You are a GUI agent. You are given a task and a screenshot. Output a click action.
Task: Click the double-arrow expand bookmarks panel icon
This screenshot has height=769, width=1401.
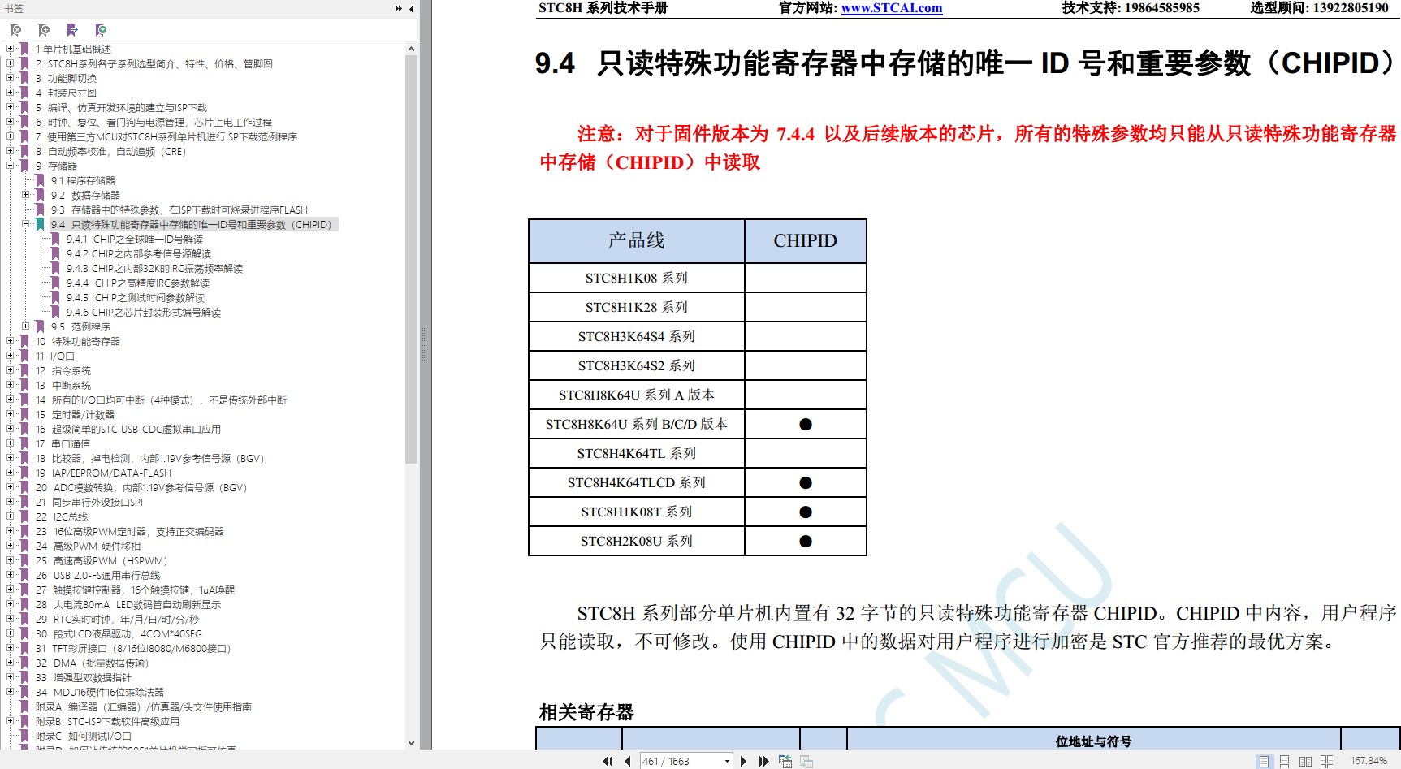tap(399, 9)
